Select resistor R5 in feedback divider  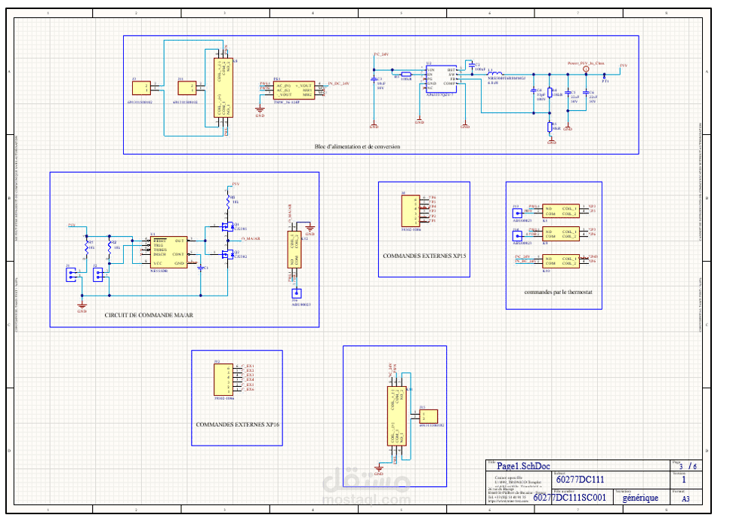coord(550,127)
